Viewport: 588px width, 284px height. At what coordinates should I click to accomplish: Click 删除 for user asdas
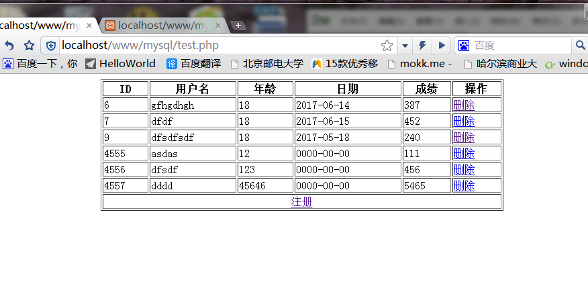(x=464, y=154)
